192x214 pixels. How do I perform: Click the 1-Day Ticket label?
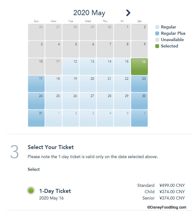(x=55, y=191)
